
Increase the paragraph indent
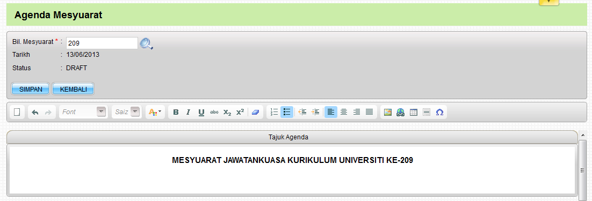(315, 112)
